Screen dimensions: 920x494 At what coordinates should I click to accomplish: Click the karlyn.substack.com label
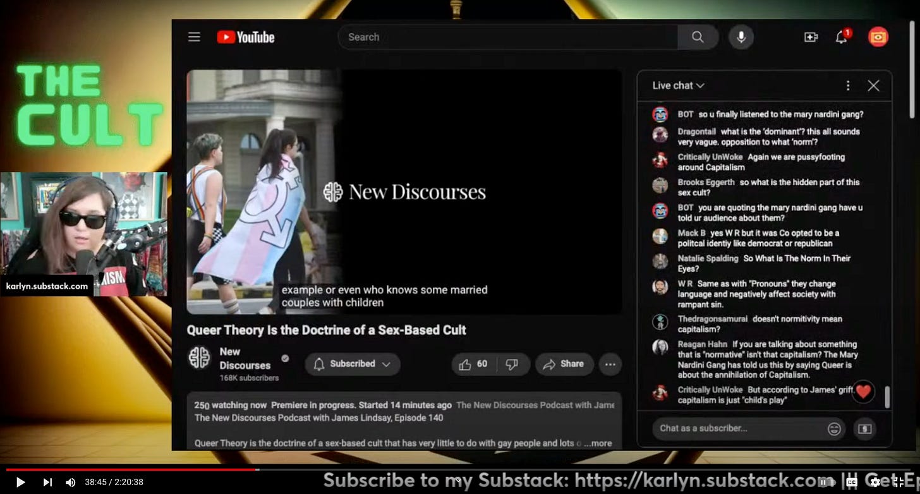47,286
